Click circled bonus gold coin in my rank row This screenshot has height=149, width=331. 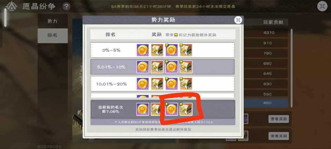(172, 109)
